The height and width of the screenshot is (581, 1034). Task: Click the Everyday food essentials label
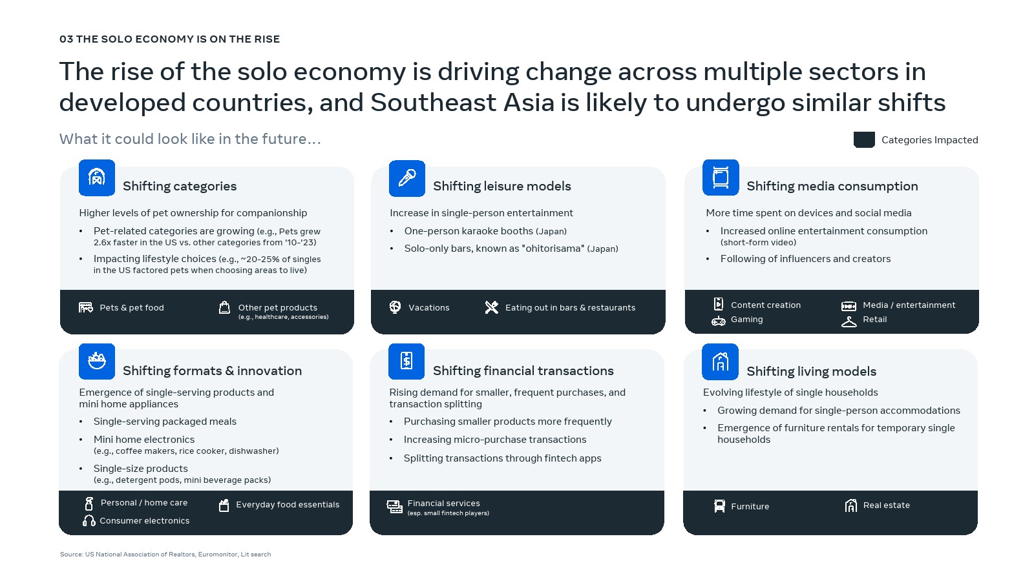288,505
